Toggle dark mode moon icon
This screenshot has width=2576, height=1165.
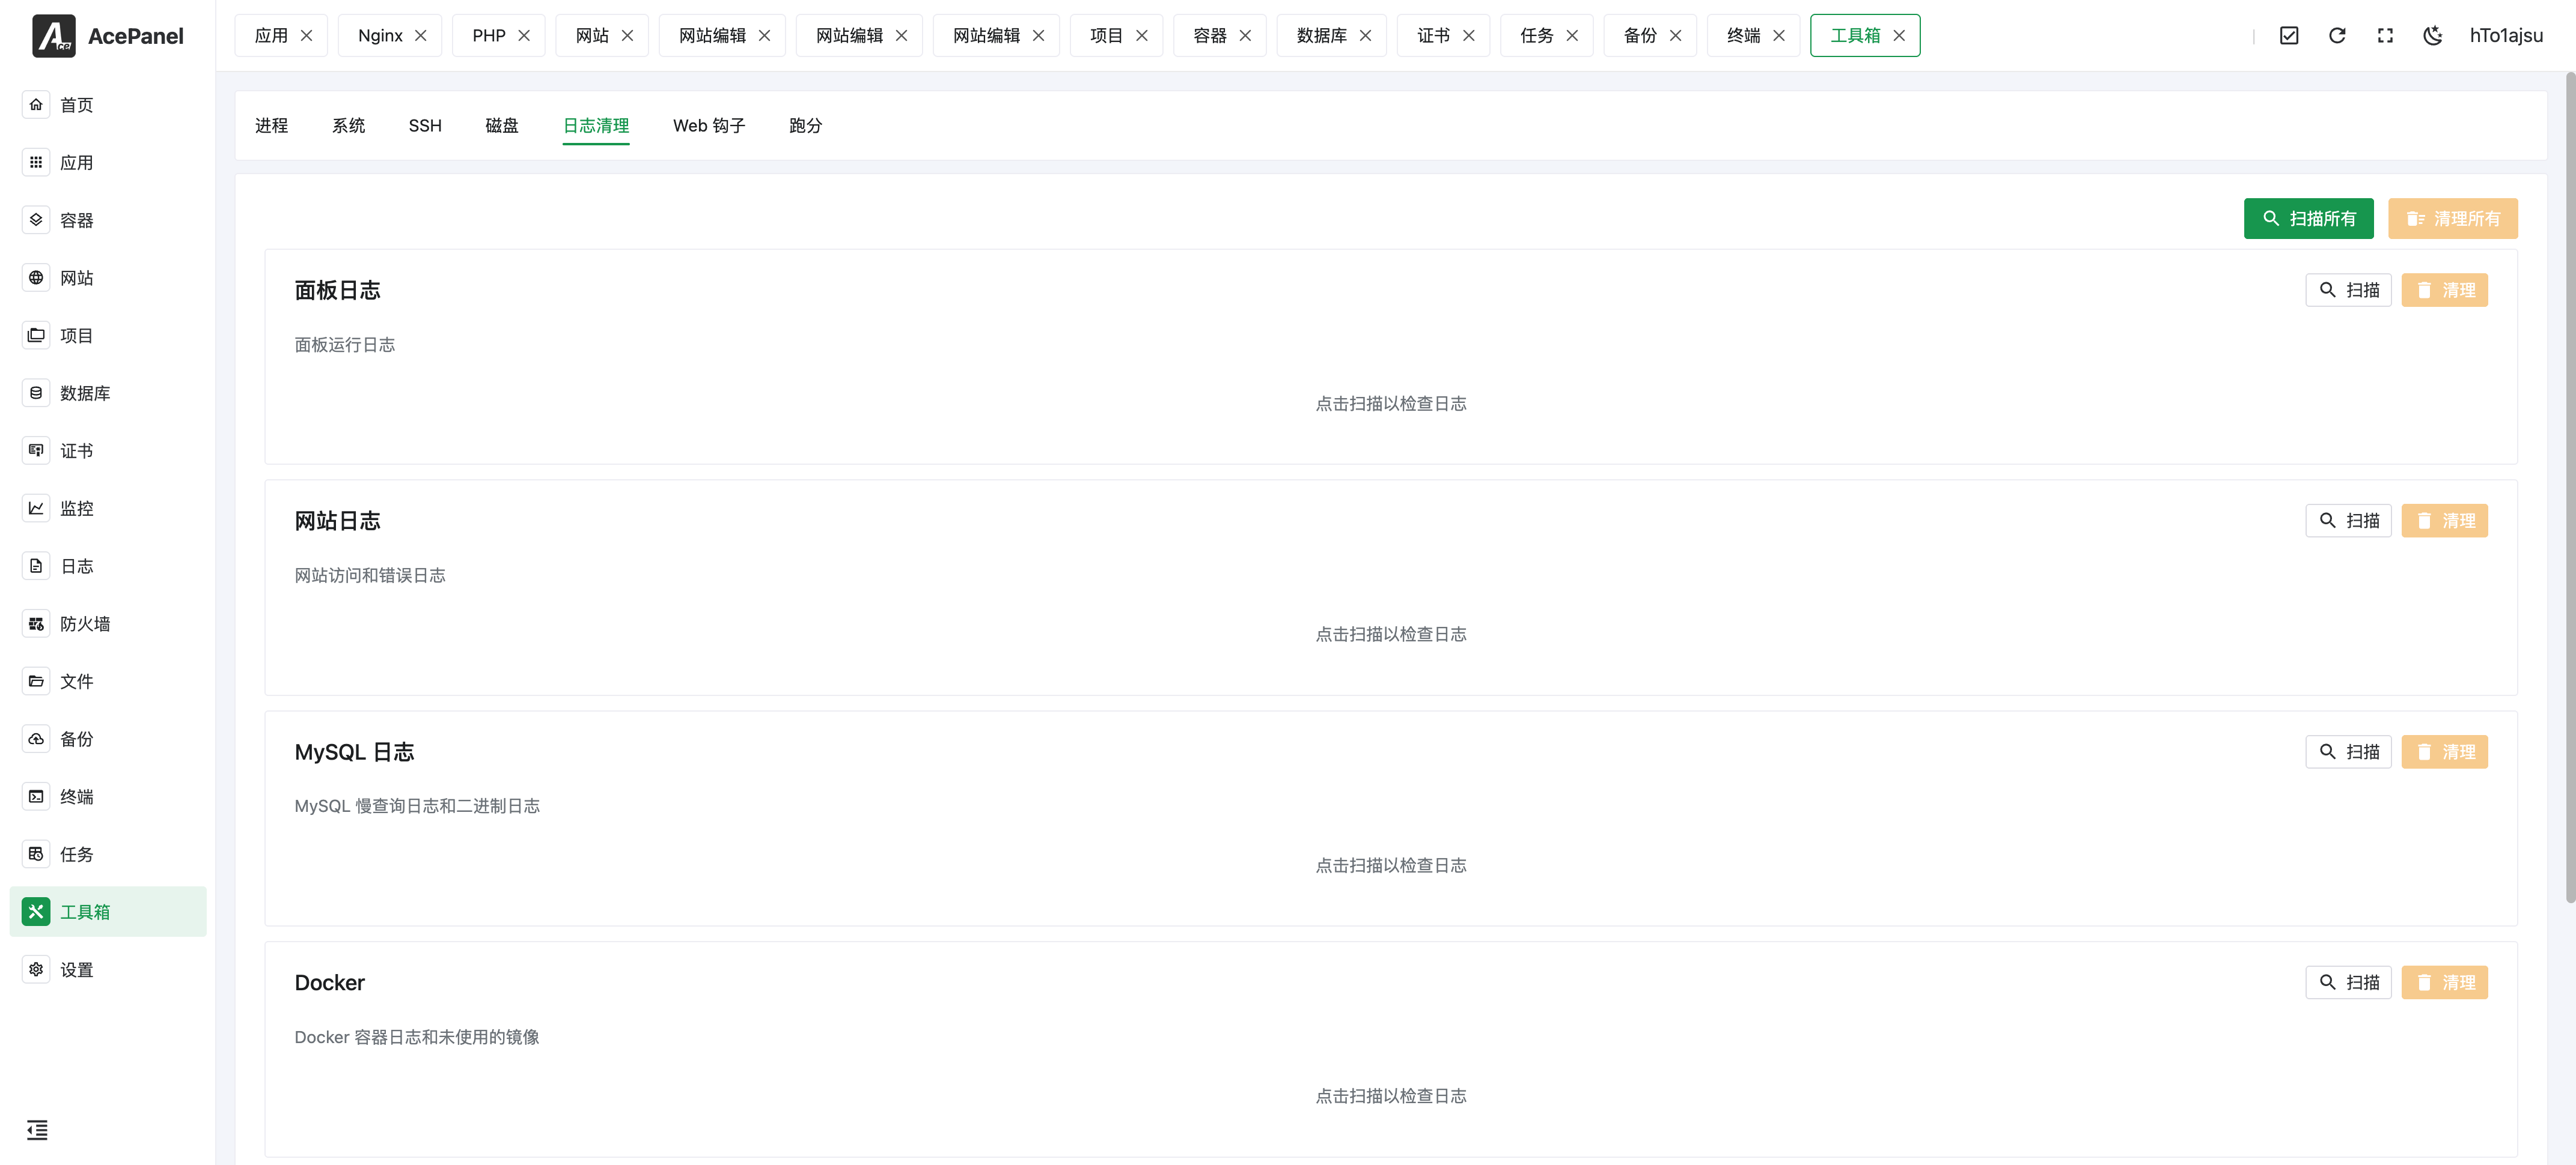click(x=2433, y=36)
